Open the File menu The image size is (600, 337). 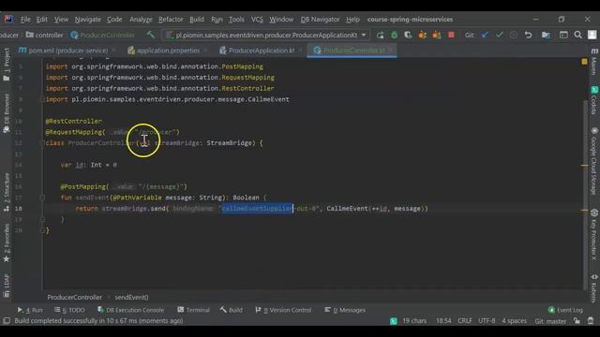25,19
